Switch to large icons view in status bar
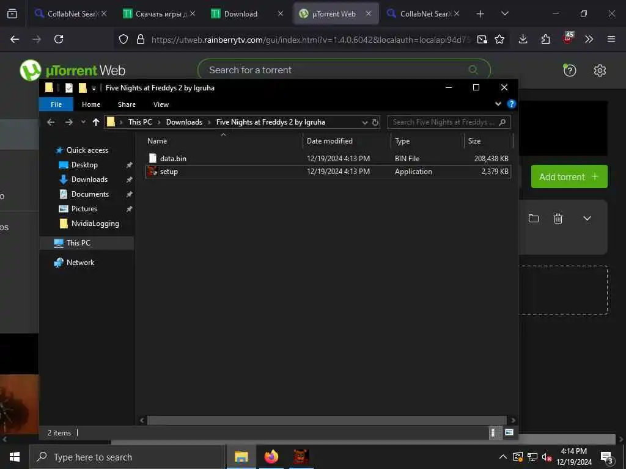Viewport: 626px width, 469px height. coord(509,432)
